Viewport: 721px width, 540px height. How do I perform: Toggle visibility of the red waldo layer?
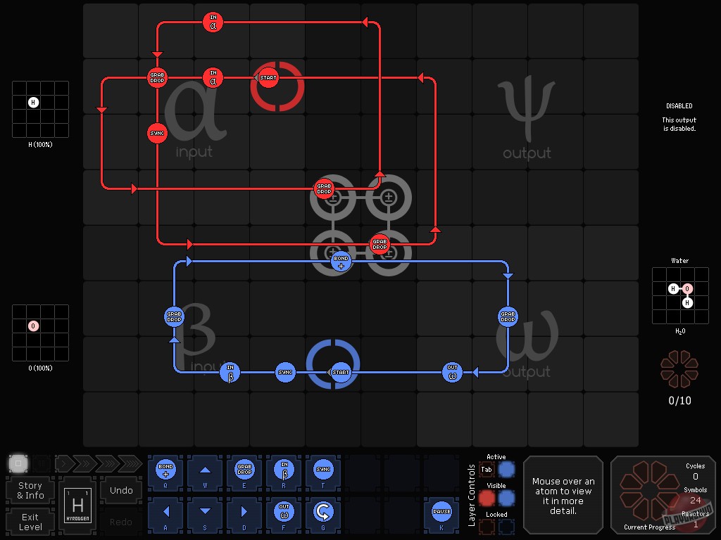(486, 498)
